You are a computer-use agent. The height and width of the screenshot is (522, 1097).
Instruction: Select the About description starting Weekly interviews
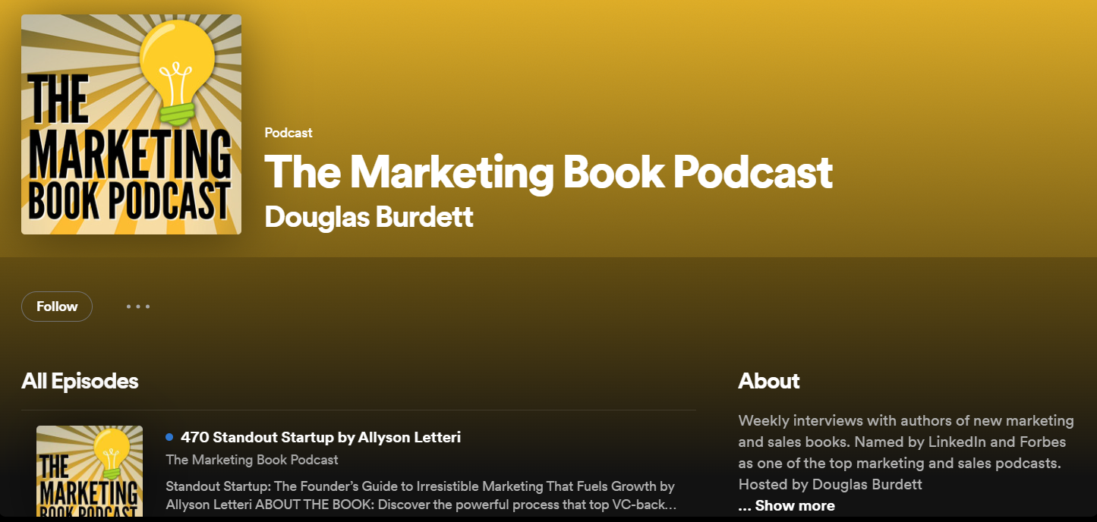click(x=906, y=452)
